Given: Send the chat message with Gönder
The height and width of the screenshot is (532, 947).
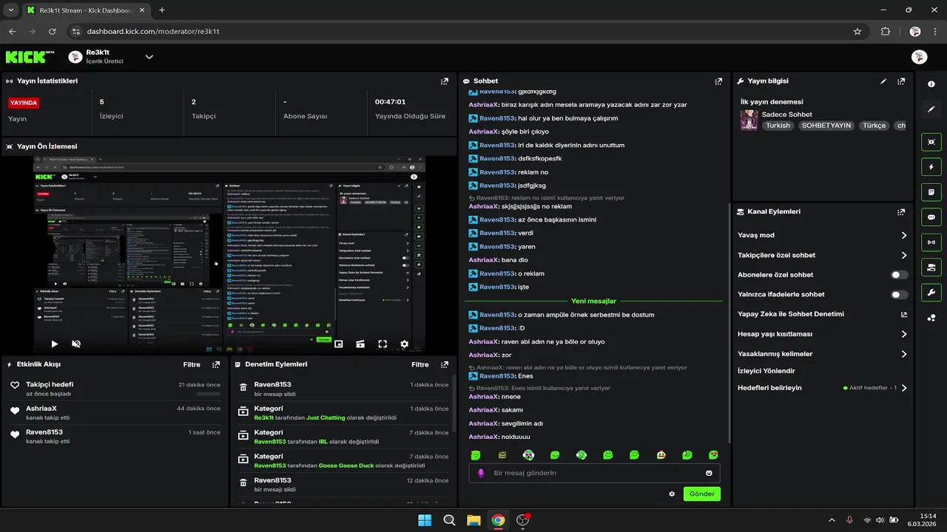Looking at the screenshot, I should coord(701,494).
